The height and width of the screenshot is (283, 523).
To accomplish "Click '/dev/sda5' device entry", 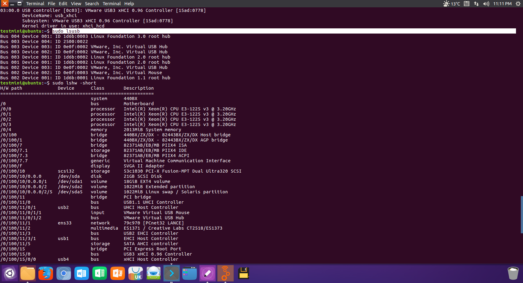I will [70, 192].
